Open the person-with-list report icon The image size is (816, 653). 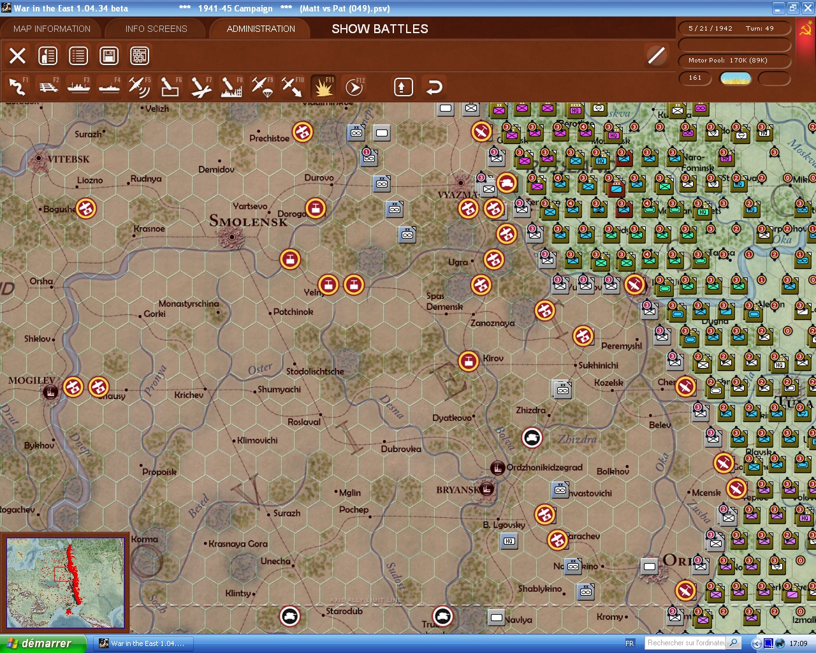point(48,56)
